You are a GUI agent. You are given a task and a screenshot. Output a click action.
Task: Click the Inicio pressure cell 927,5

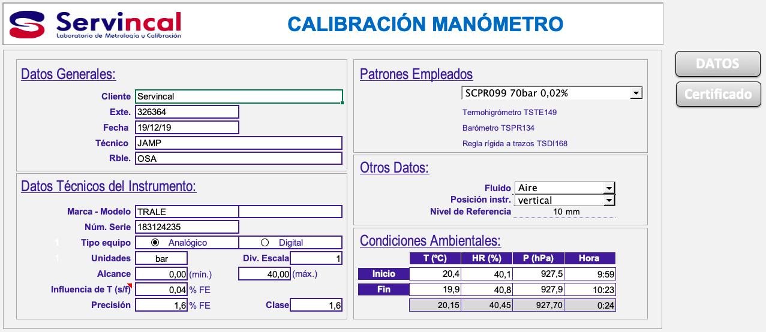pos(539,274)
